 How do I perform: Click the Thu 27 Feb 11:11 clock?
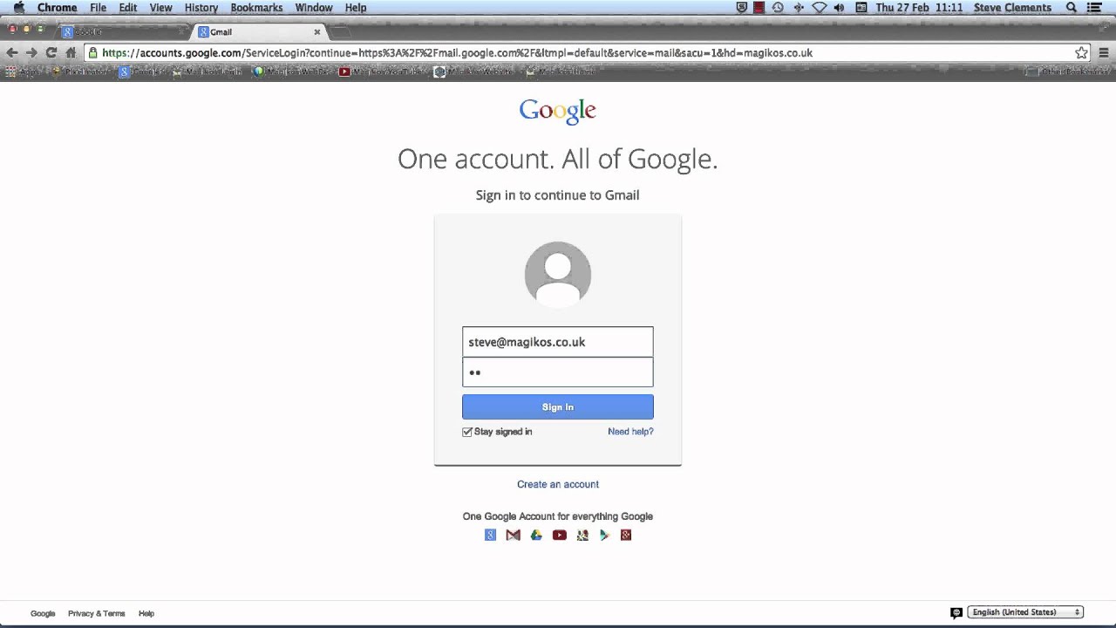pyautogui.click(x=919, y=8)
